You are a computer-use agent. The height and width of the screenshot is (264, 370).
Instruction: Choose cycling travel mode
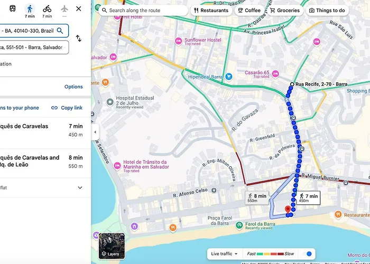47,11
